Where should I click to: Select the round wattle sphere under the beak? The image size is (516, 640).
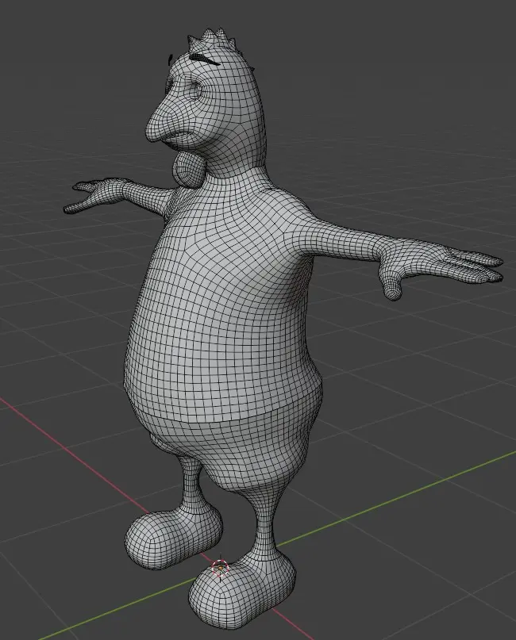[189, 169]
